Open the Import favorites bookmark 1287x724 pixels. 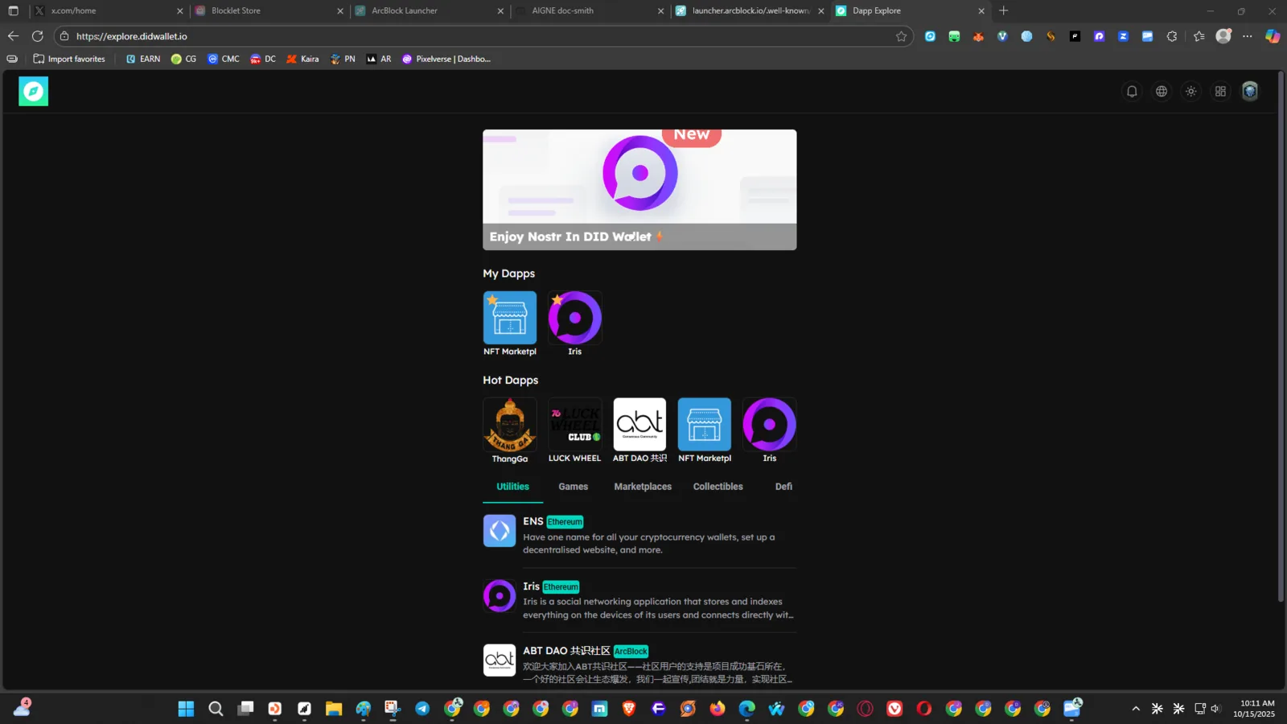(69, 59)
